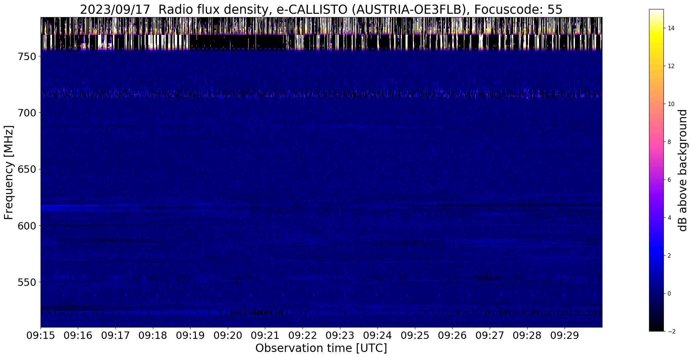Click the 700 frequency tick label
This screenshot has width=693, height=358.
pyautogui.click(x=26, y=113)
